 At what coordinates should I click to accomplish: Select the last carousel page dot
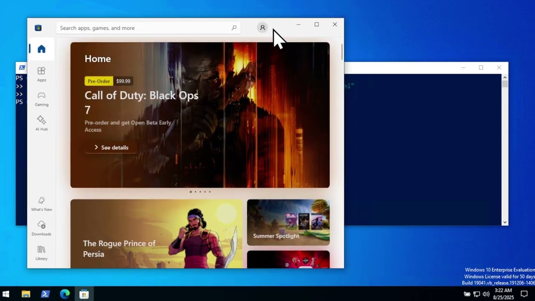pos(209,192)
